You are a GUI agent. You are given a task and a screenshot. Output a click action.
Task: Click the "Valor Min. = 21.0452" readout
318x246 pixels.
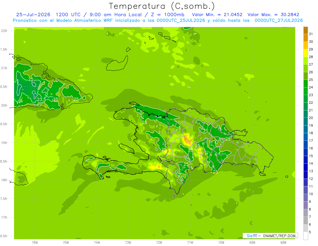pyautogui.click(x=217, y=15)
